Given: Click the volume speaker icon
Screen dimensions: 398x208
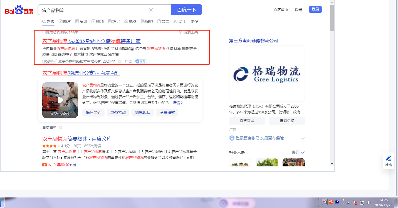Looking at the screenshot, I should coord(369,202).
